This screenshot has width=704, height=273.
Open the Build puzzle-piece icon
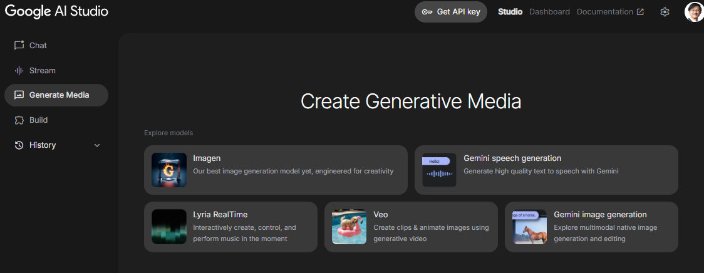point(19,120)
